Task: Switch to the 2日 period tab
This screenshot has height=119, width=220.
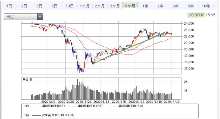Action: pyautogui.click(x=24, y=6)
